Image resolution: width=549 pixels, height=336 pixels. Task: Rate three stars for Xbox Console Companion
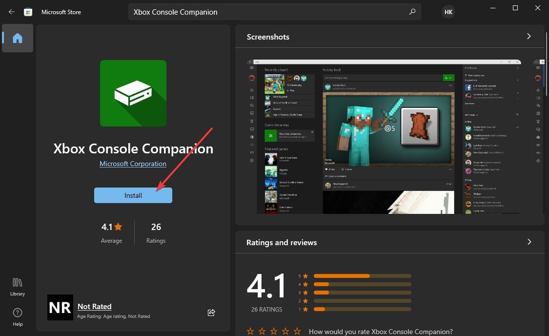[274, 331]
